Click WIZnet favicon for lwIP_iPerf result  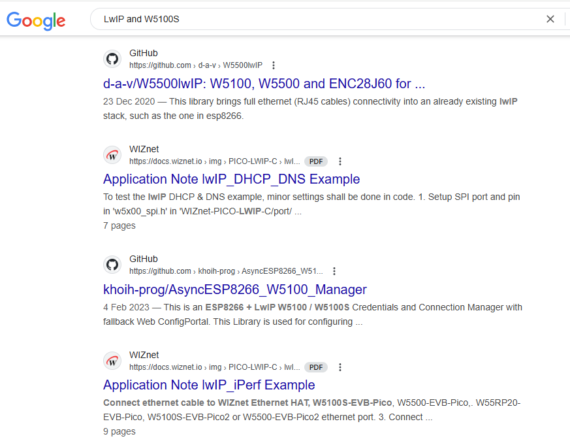click(x=112, y=361)
